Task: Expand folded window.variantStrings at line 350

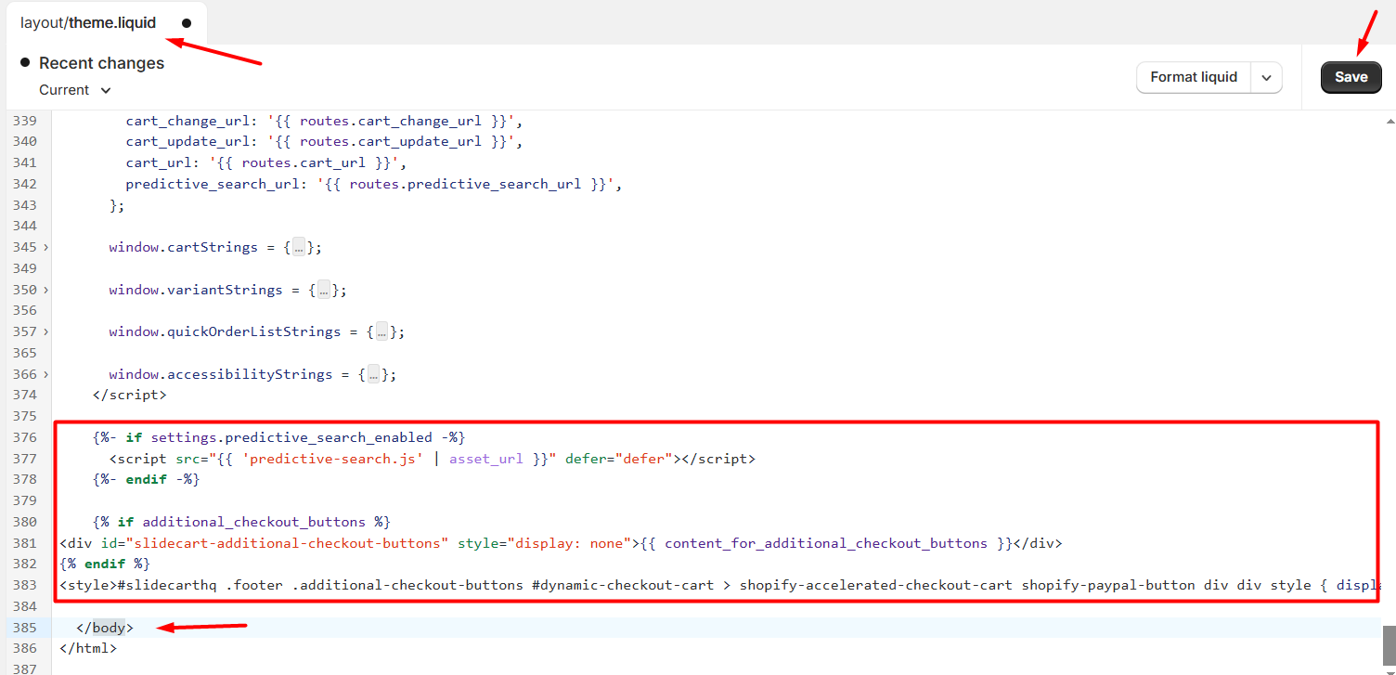Action: 45,291
